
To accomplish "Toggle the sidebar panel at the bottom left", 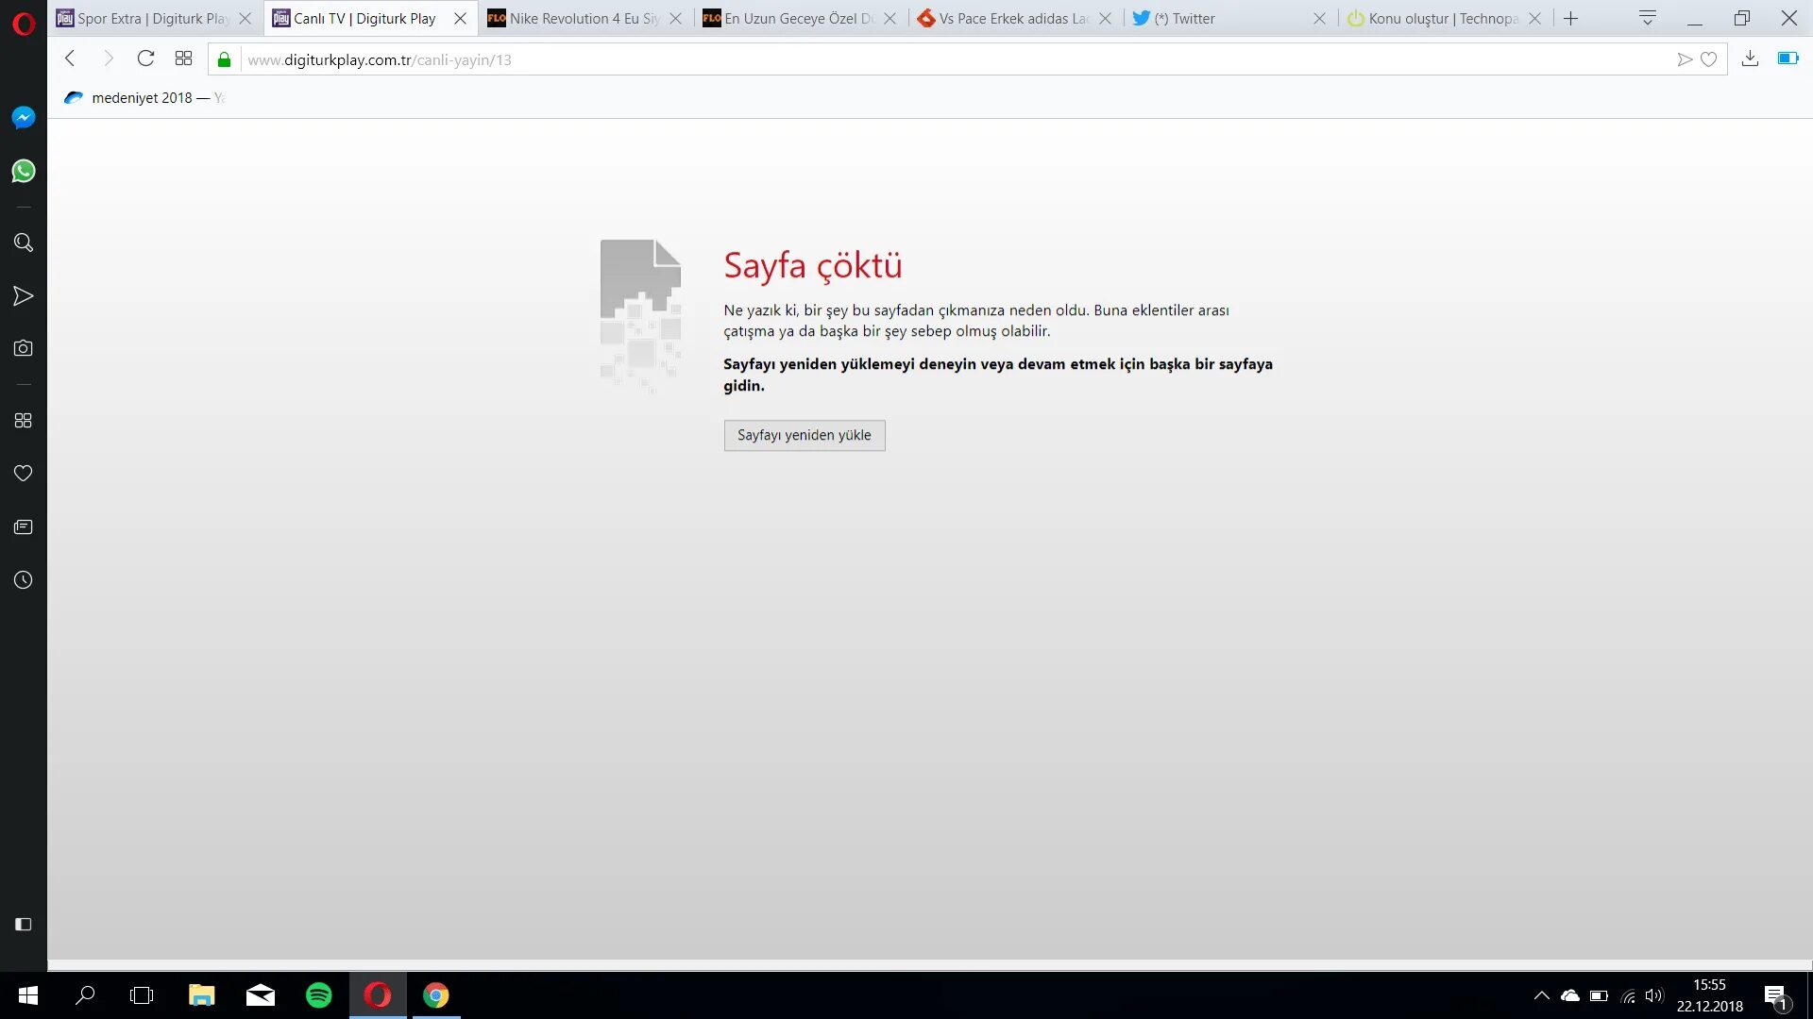I will [24, 924].
